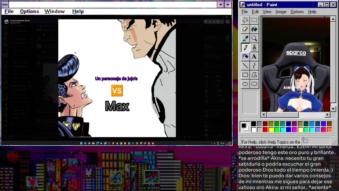Activate the Pick Color eyedropper tool
The width and height of the screenshot is (339, 191).
(245, 38)
